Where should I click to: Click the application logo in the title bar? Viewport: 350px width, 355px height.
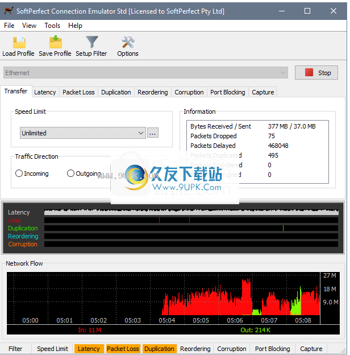(x=9, y=11)
